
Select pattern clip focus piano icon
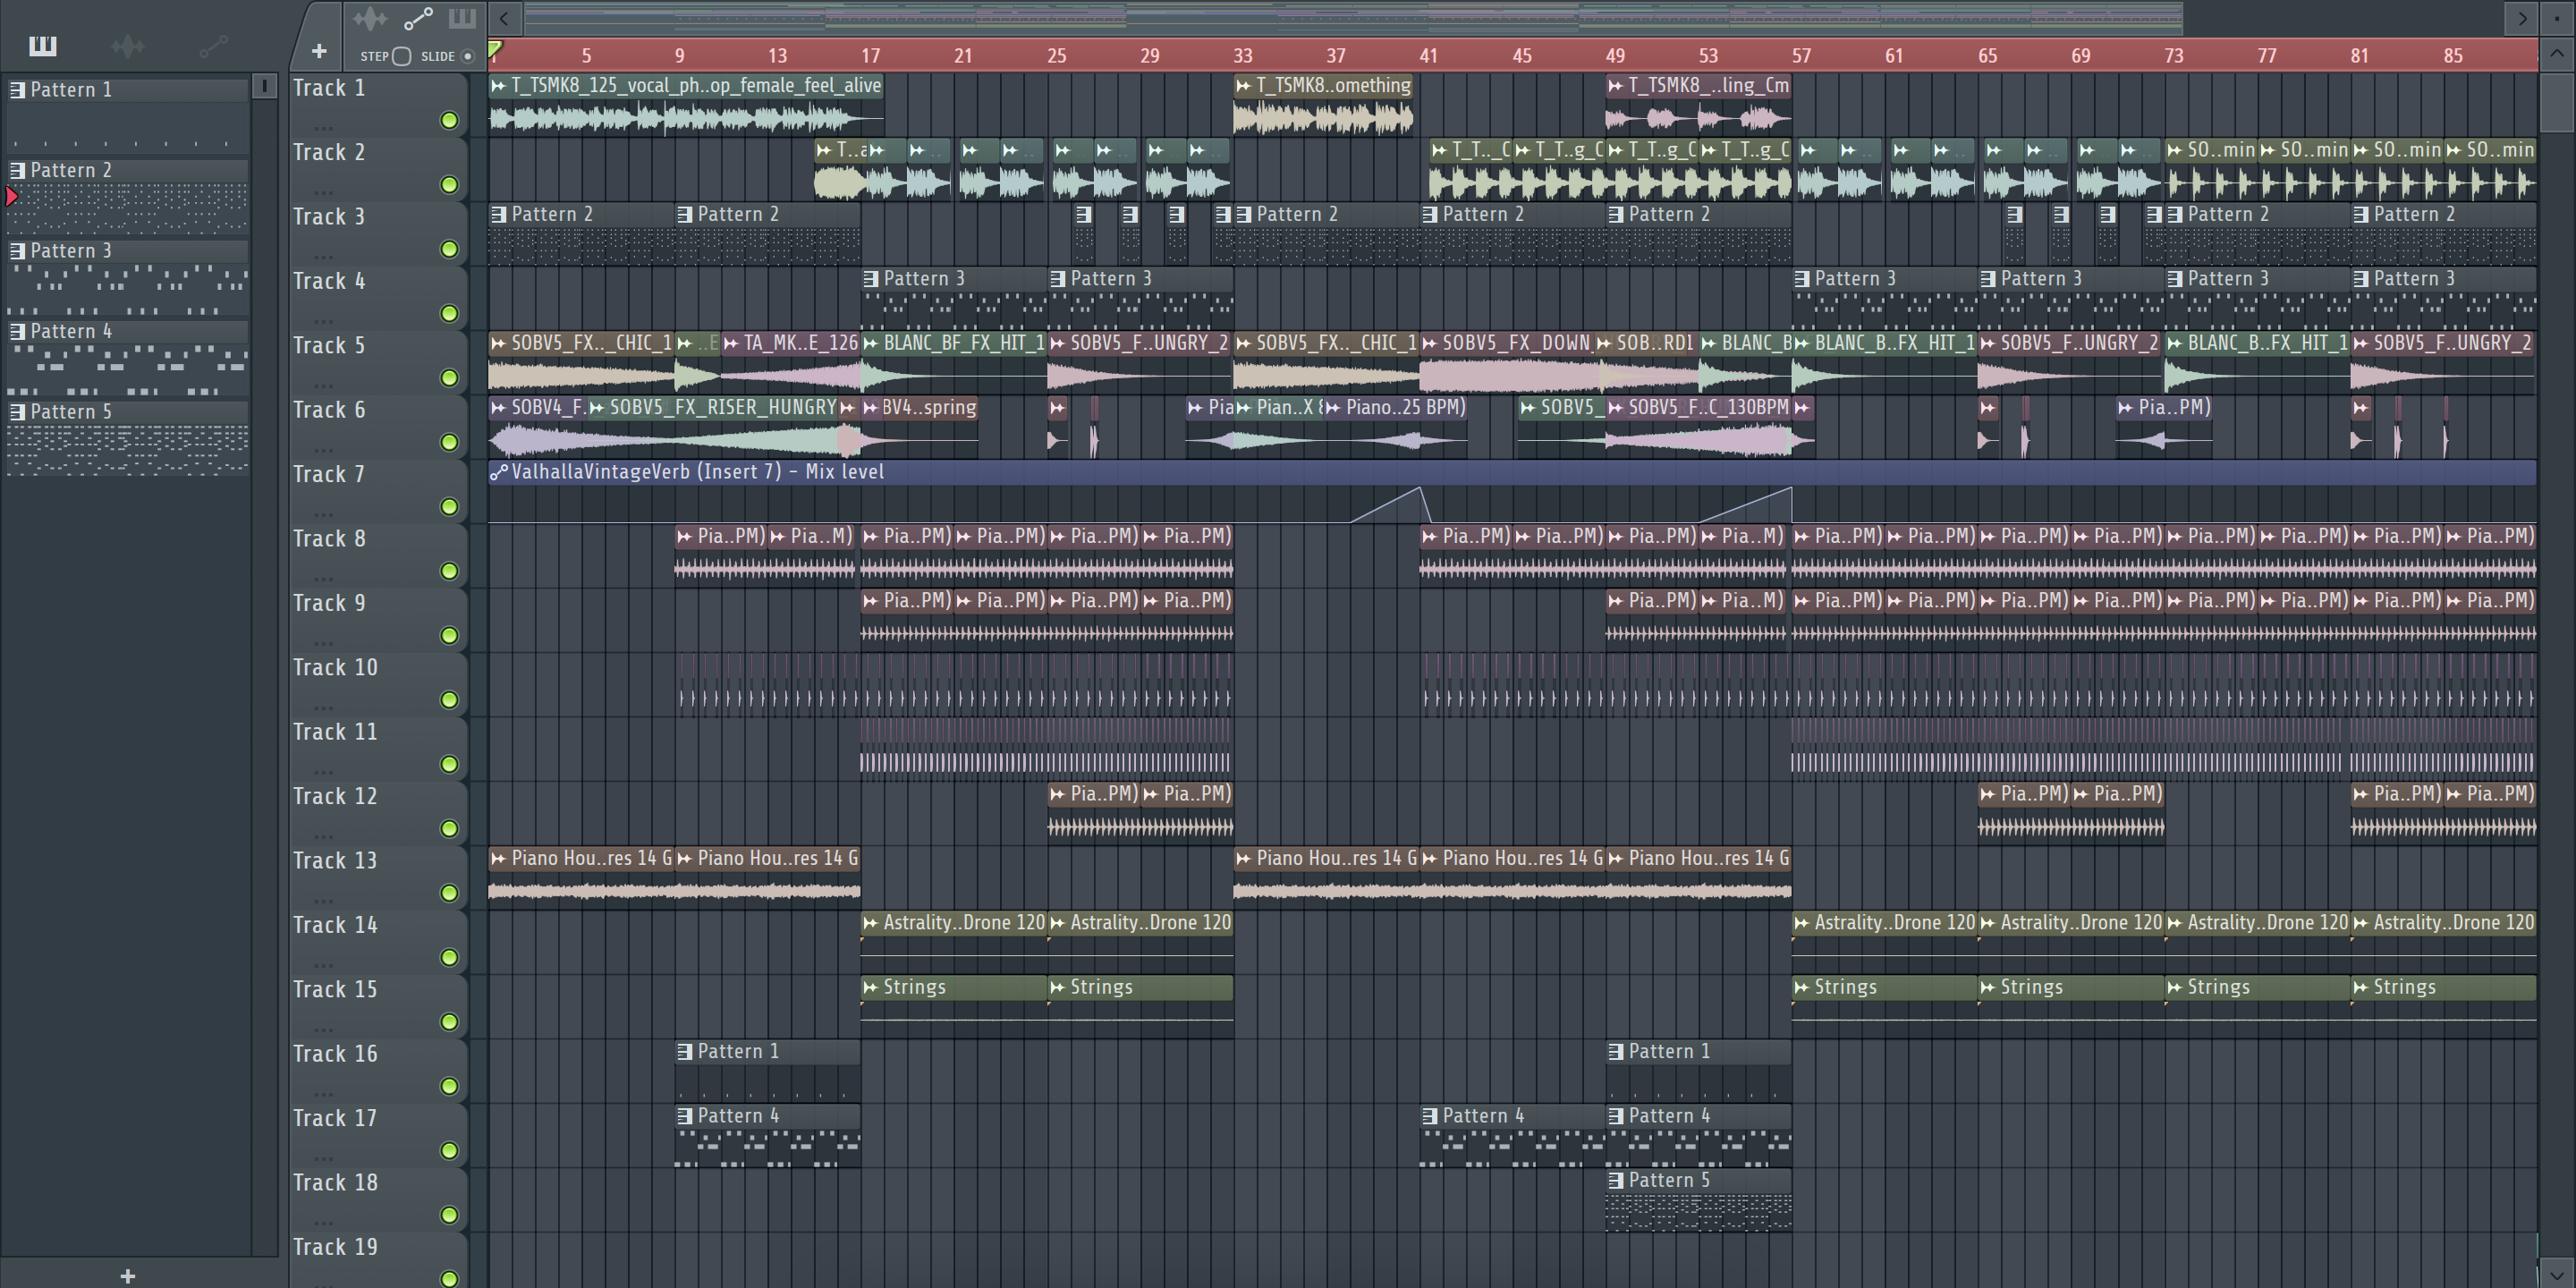[462, 18]
